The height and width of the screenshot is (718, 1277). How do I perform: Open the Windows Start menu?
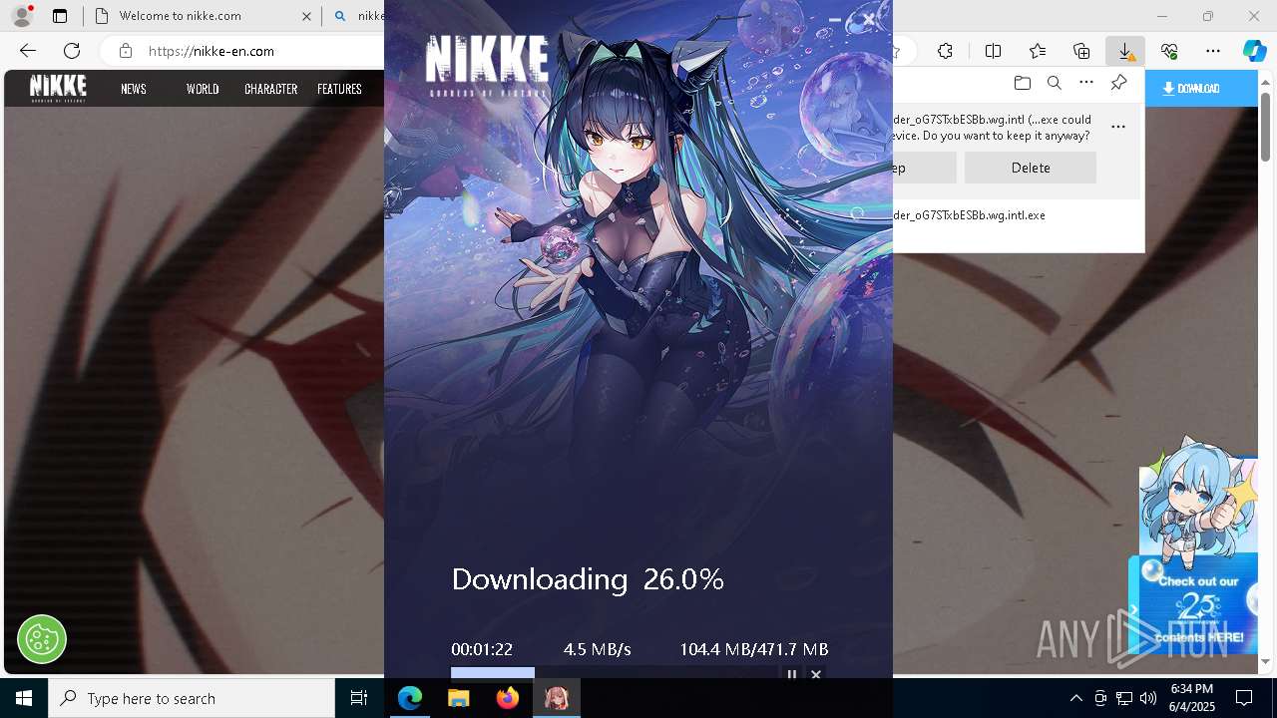click(24, 698)
